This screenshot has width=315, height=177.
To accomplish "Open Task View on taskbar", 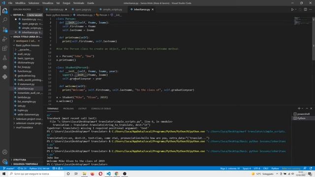I will coord(76,174).
